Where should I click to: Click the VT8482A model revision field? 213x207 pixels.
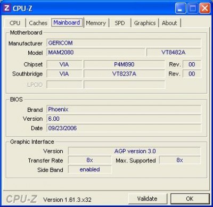(x=174, y=53)
